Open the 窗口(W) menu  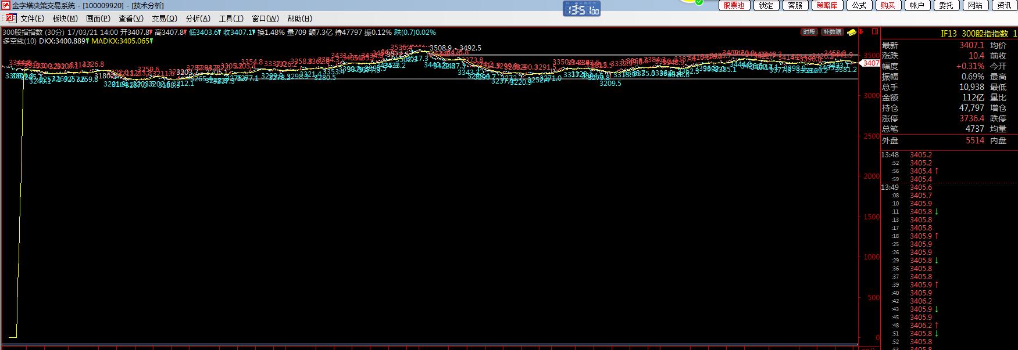click(x=265, y=19)
